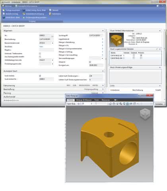Select the Catch Body.idw file row
Image resolution: width=167 pixels, height=191 pixels.
pos(135,58)
